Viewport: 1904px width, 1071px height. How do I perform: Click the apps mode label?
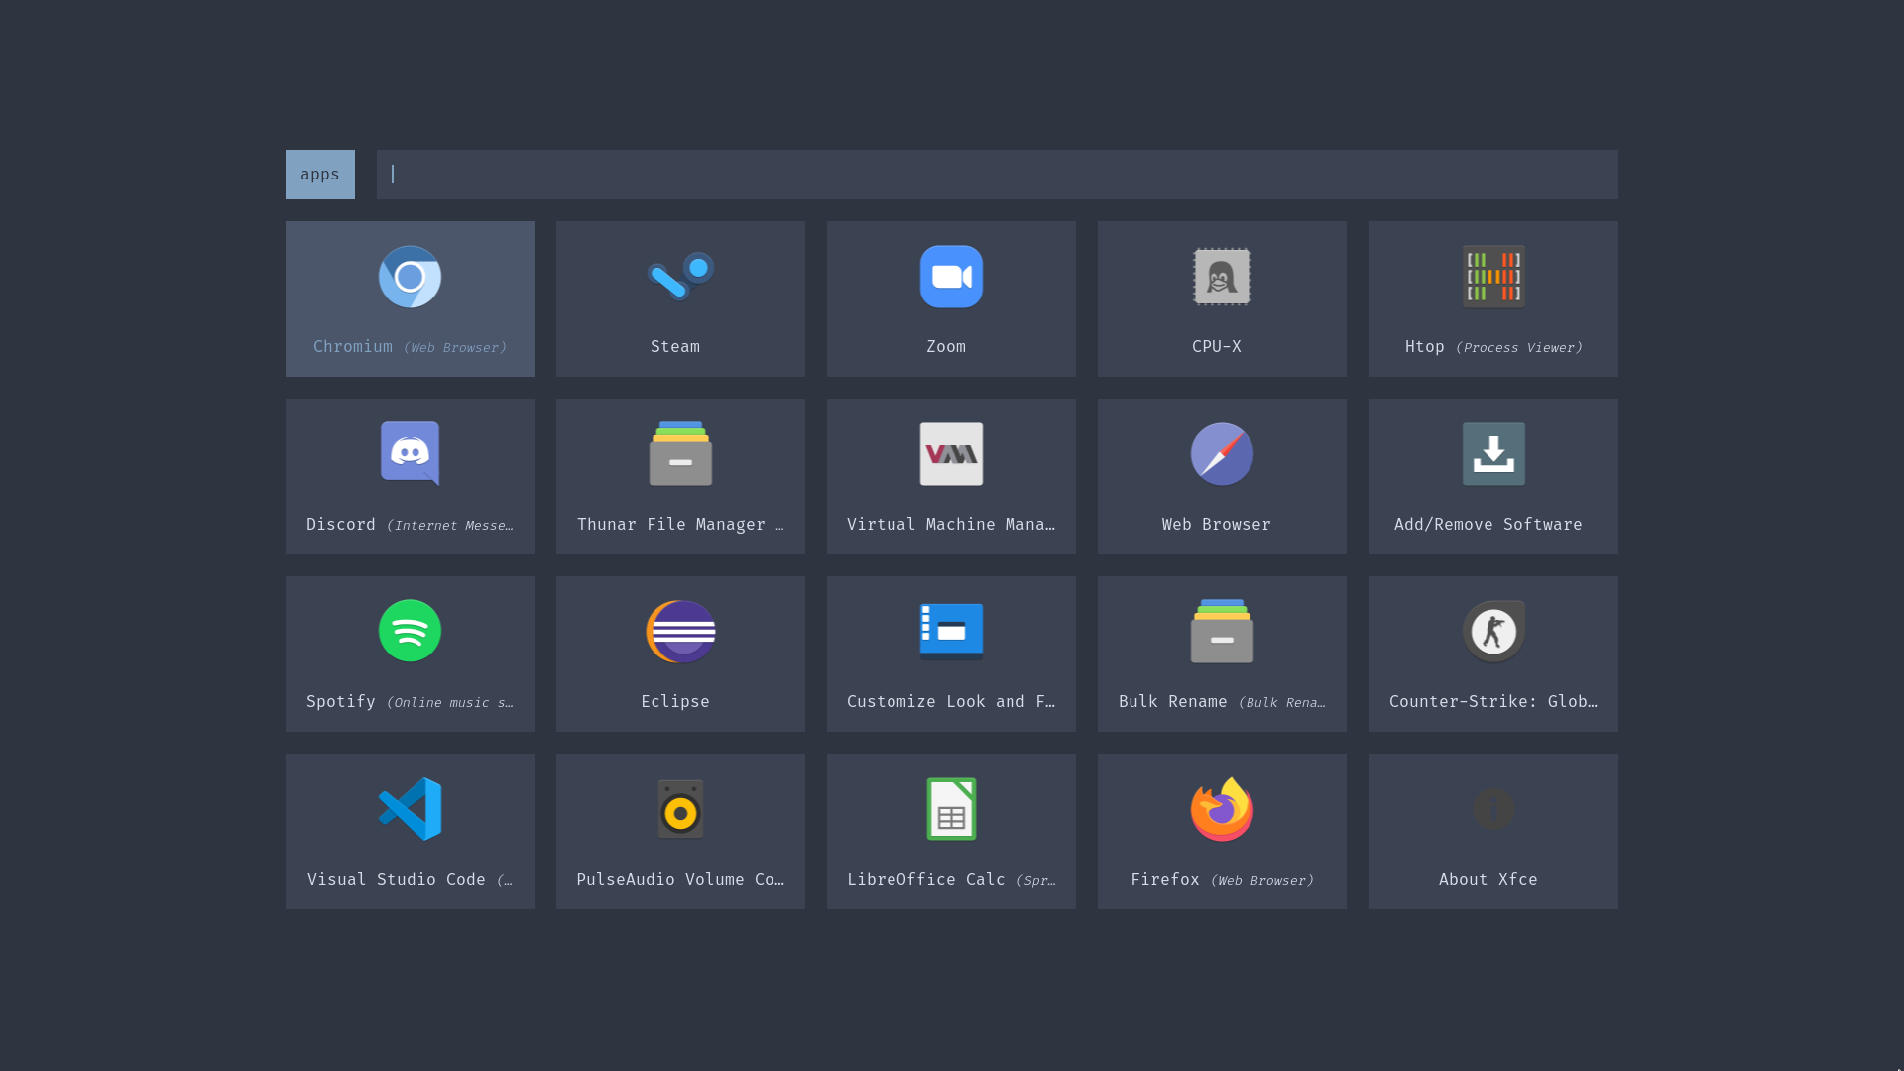point(319,175)
